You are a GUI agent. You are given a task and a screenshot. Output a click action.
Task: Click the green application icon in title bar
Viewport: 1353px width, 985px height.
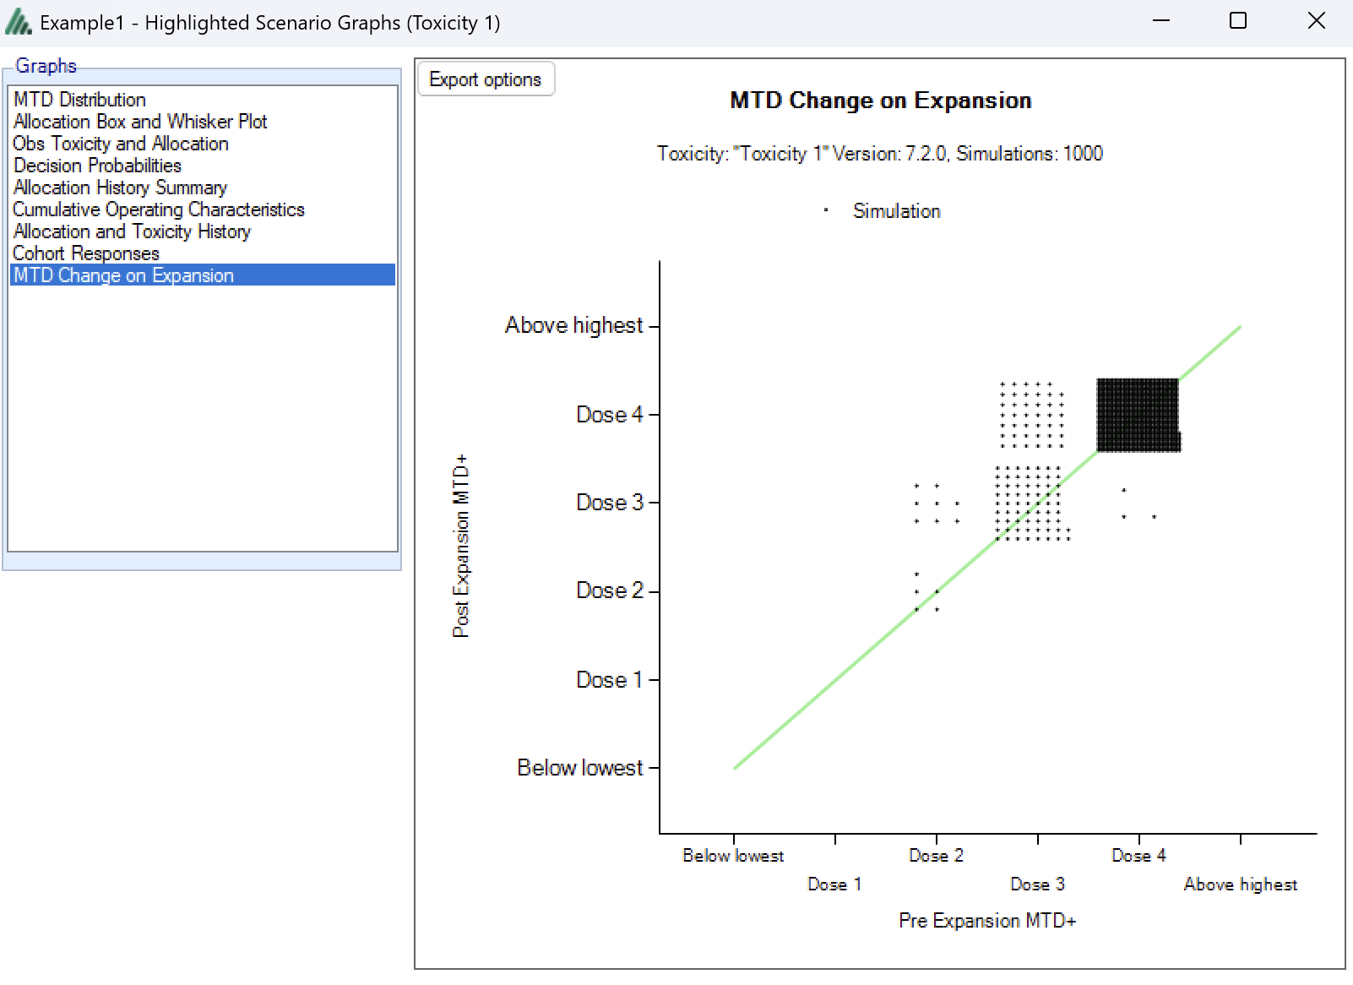pos(19,22)
